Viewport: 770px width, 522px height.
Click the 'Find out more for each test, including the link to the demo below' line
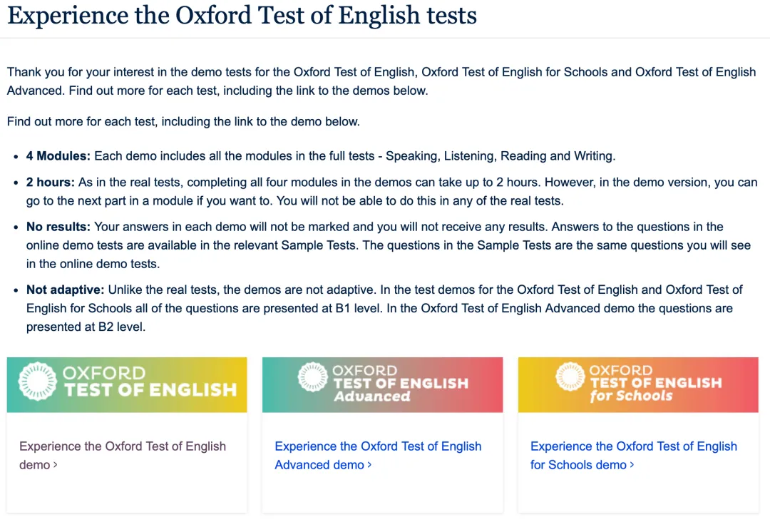point(183,121)
